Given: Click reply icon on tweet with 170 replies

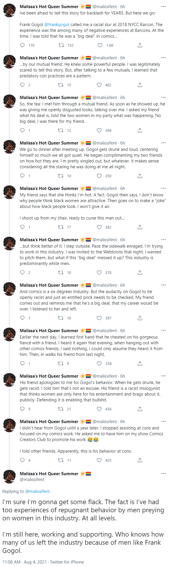Looking at the screenshot, I should click(22, 45).
